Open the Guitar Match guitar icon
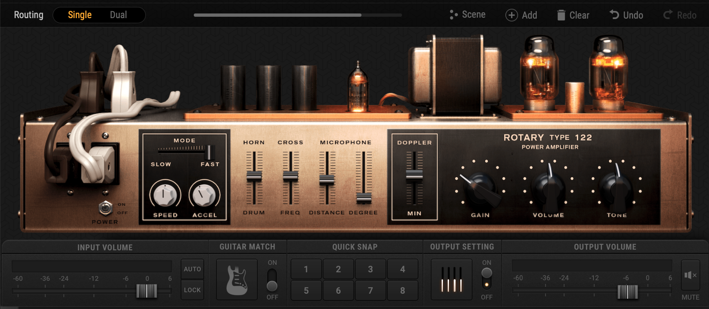 point(237,279)
